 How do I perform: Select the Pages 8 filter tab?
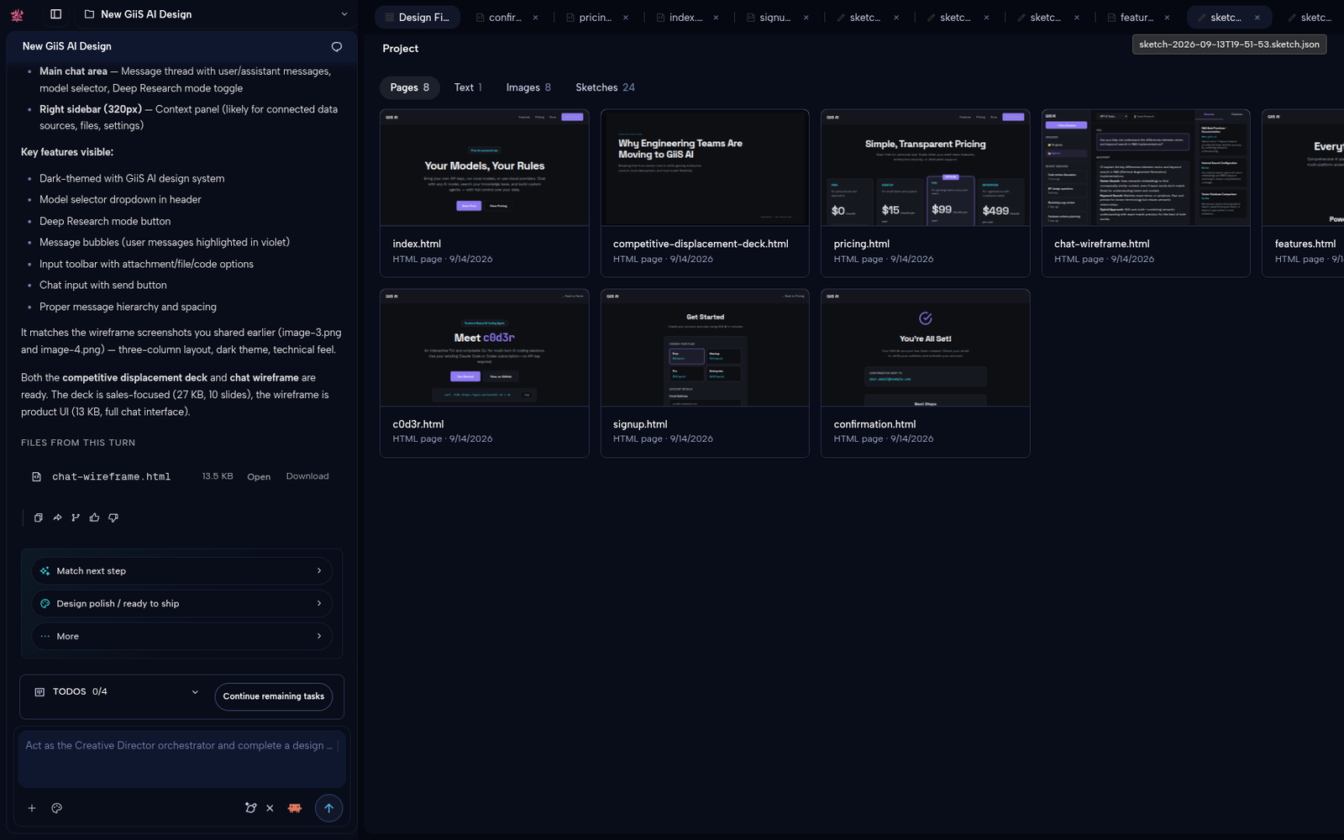tap(410, 88)
